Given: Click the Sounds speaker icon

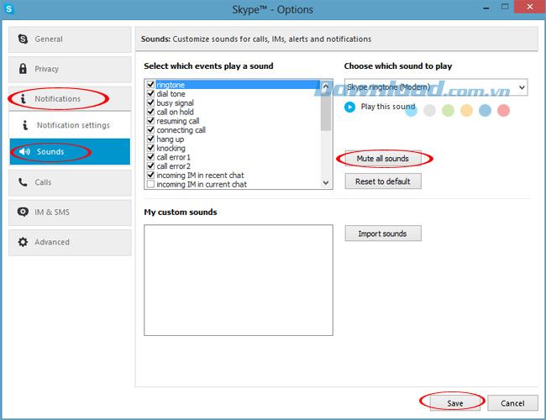Looking at the screenshot, I should 24,151.
